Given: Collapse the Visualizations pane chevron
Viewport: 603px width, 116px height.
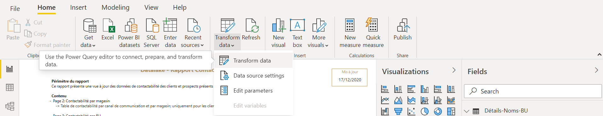Looking at the screenshot, I should 454,70.
